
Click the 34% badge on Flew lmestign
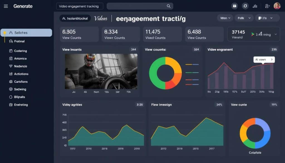click(x=219, y=104)
